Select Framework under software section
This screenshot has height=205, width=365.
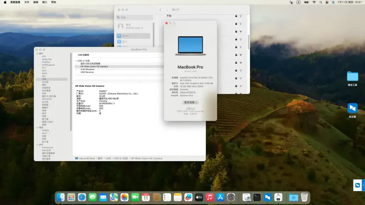click(x=47, y=148)
